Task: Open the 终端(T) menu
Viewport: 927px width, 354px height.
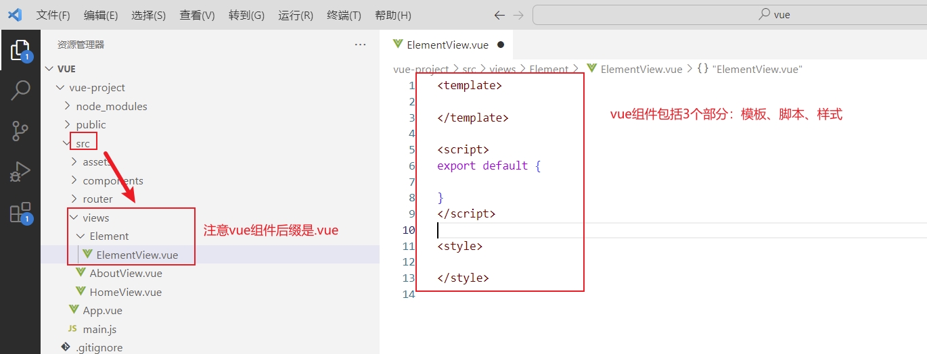Action: (x=344, y=15)
